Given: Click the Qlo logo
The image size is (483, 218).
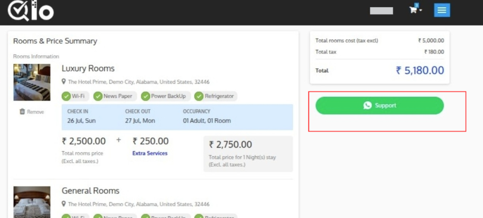Looking at the screenshot, I should pos(31,11).
